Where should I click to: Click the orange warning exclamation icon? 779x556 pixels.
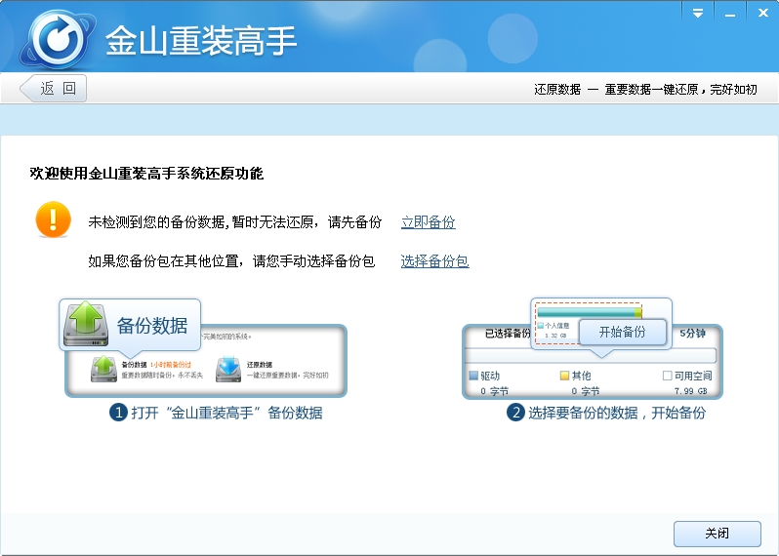tap(53, 219)
